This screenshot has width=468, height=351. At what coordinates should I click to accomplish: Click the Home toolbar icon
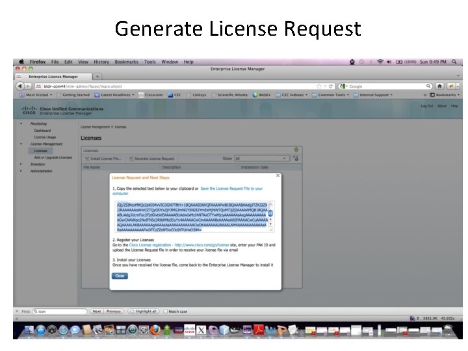pyautogui.click(x=439, y=86)
